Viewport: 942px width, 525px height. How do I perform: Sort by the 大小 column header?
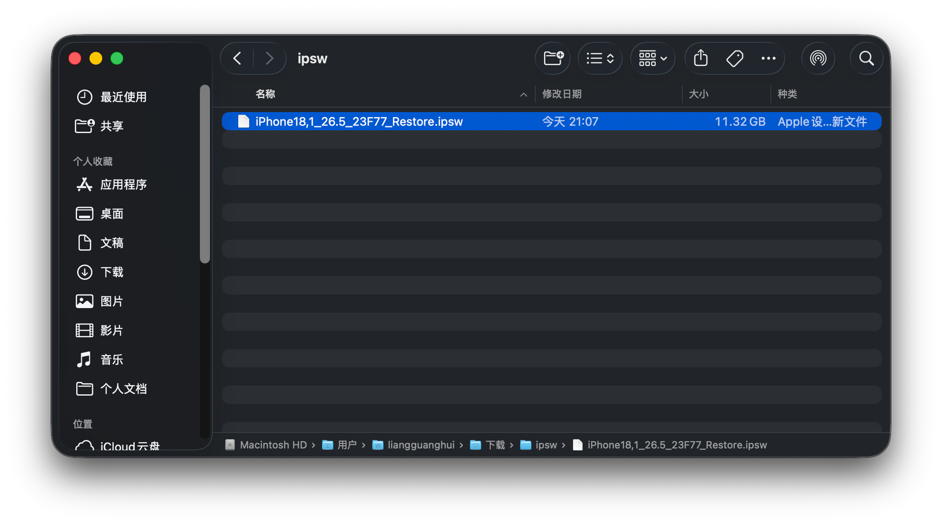point(698,94)
